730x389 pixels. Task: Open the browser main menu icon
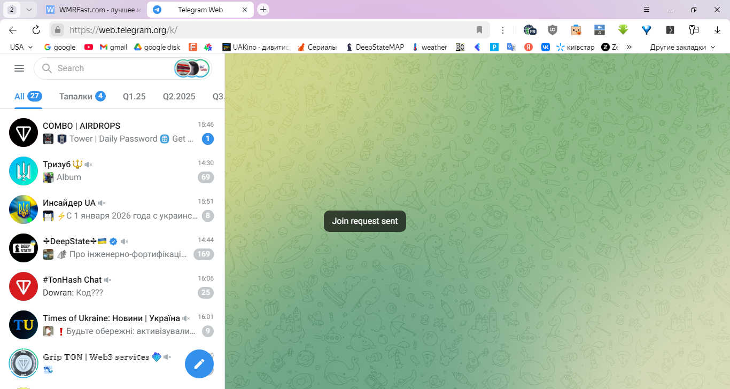pyautogui.click(x=647, y=10)
